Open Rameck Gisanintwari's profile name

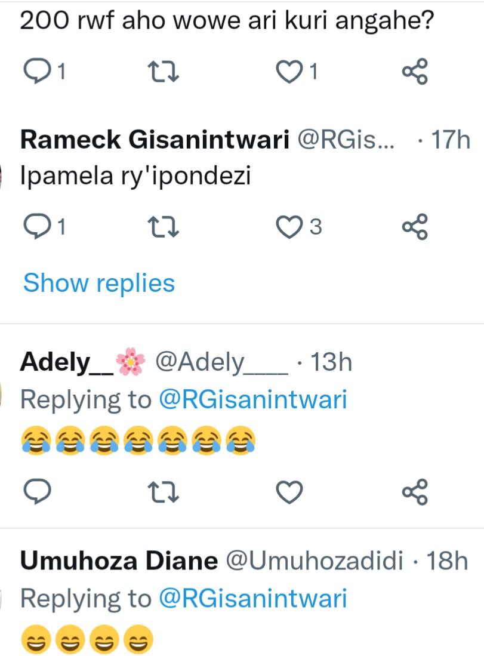(x=155, y=140)
